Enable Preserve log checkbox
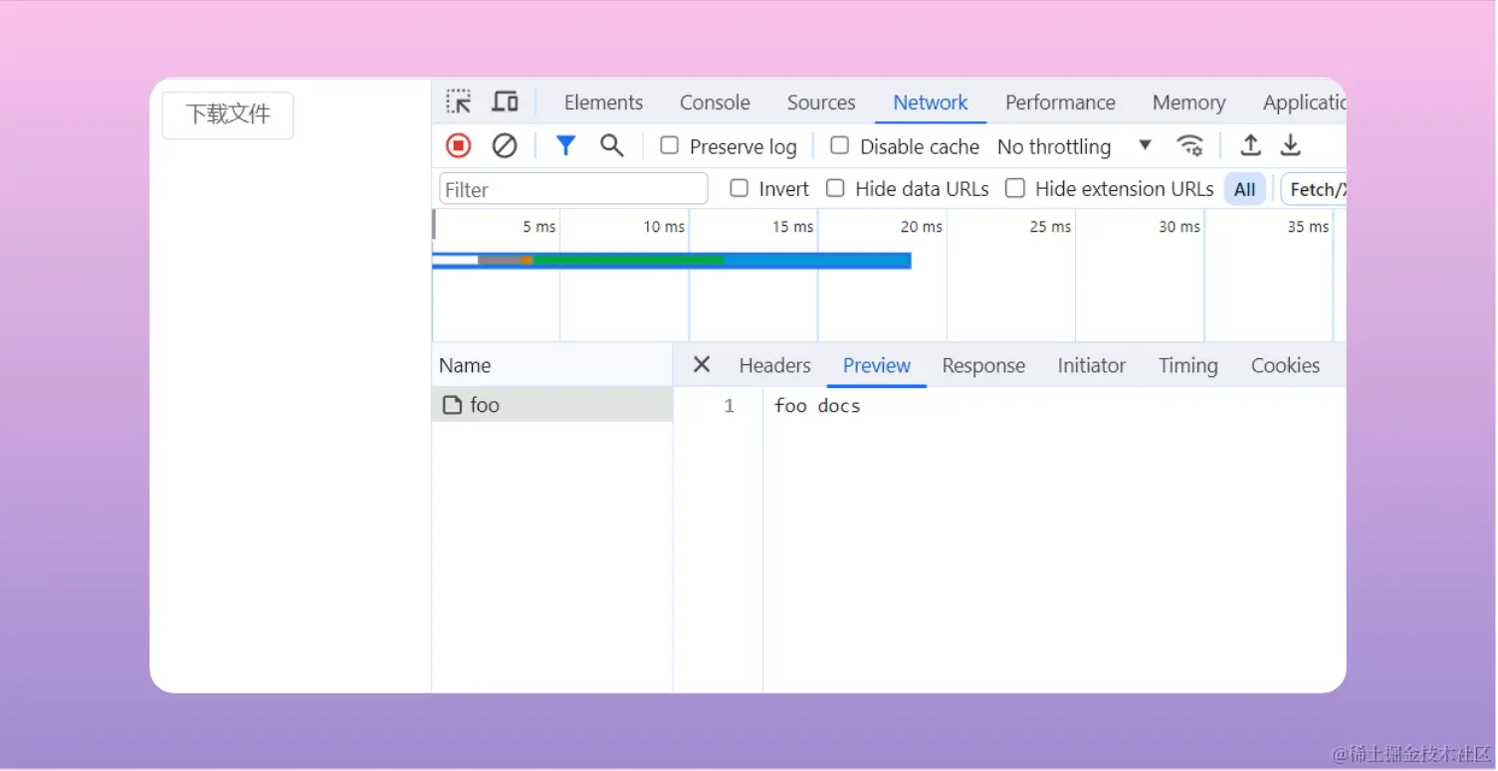This screenshot has width=1498, height=771. (x=670, y=146)
